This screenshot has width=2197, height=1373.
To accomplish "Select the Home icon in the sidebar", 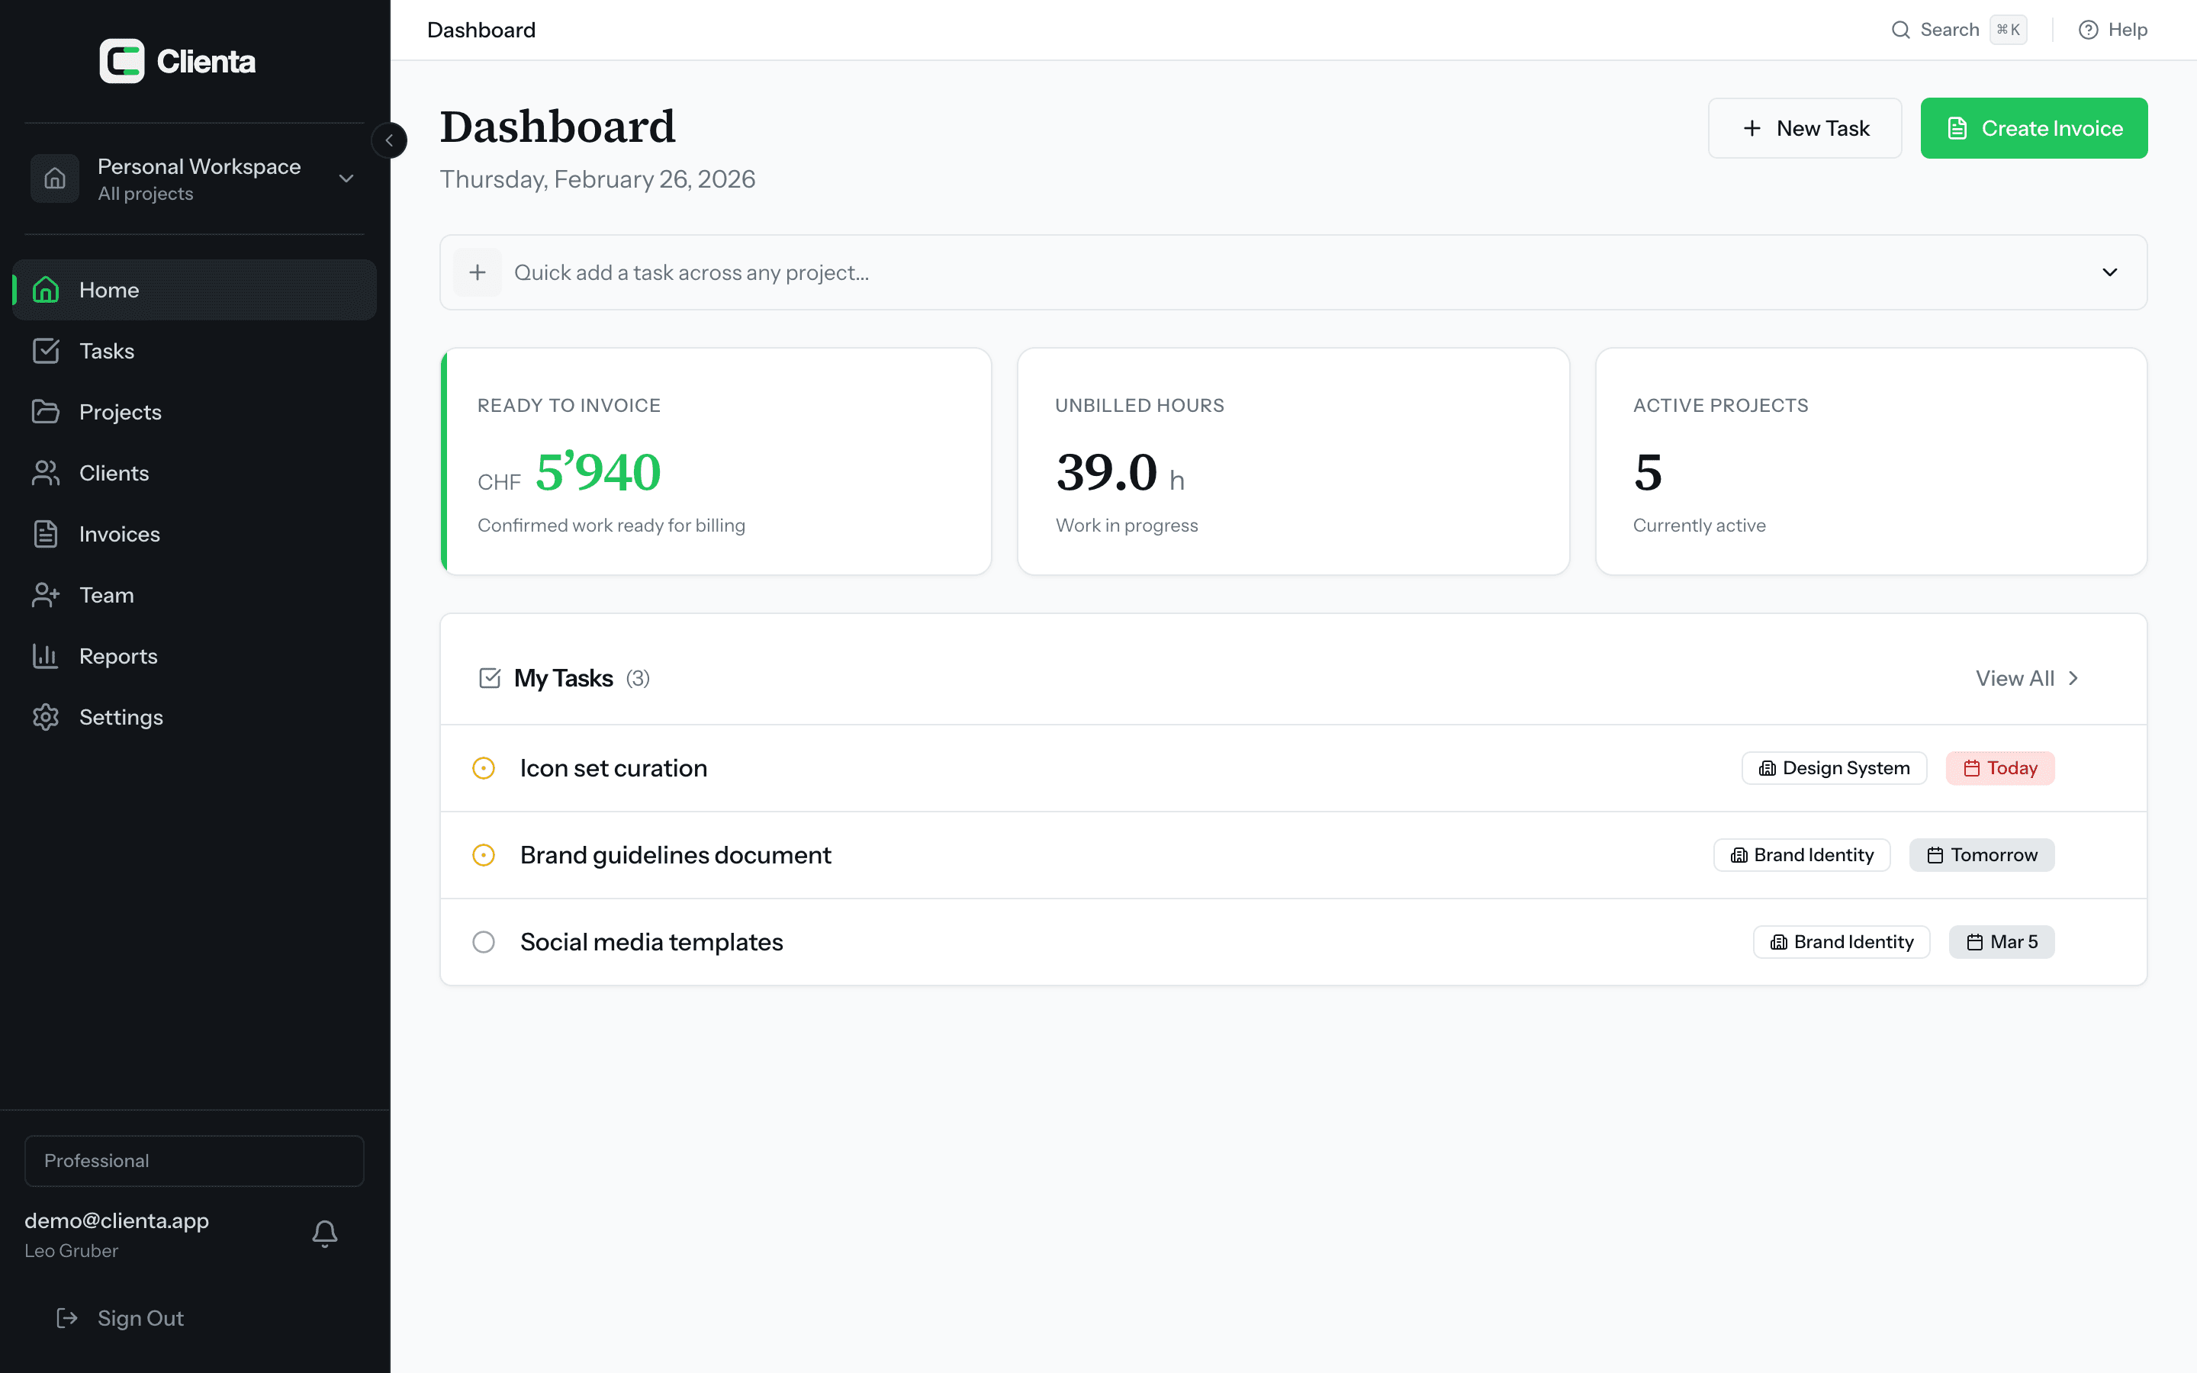I will click(x=47, y=289).
